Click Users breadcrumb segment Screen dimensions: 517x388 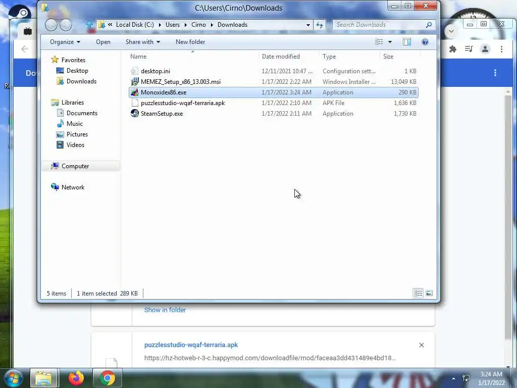[173, 25]
